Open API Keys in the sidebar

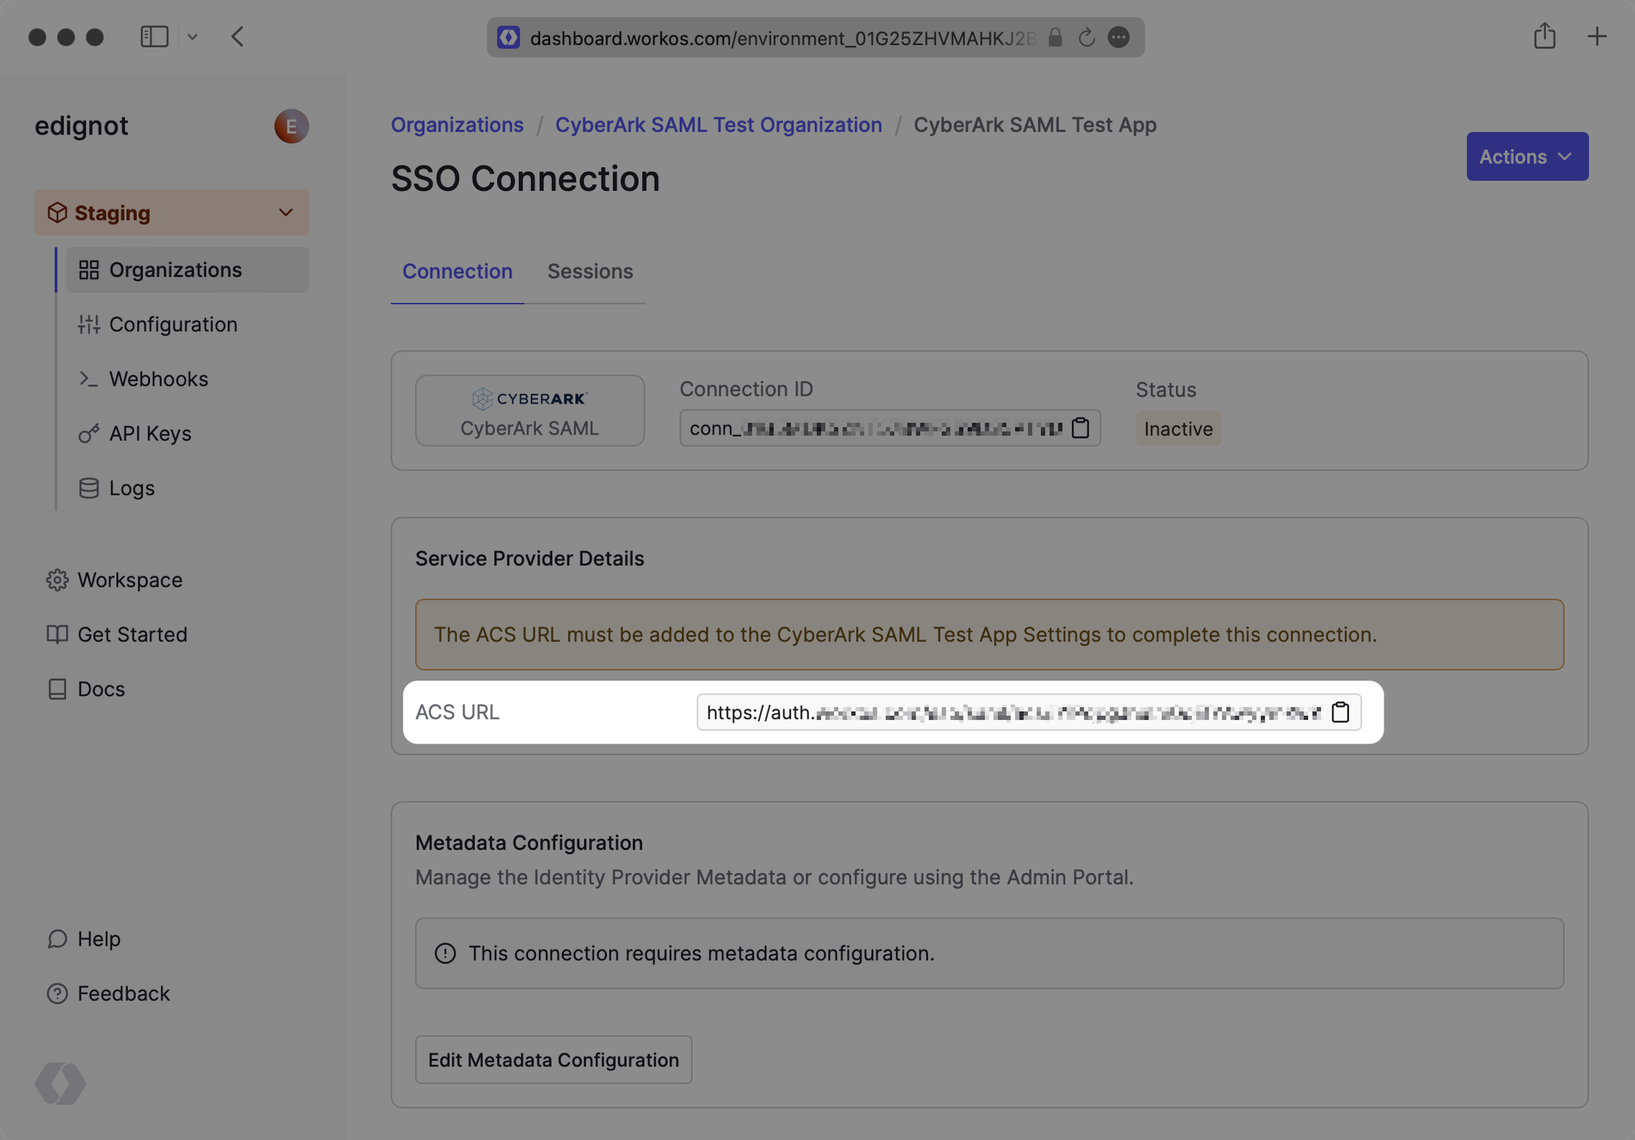coord(149,433)
